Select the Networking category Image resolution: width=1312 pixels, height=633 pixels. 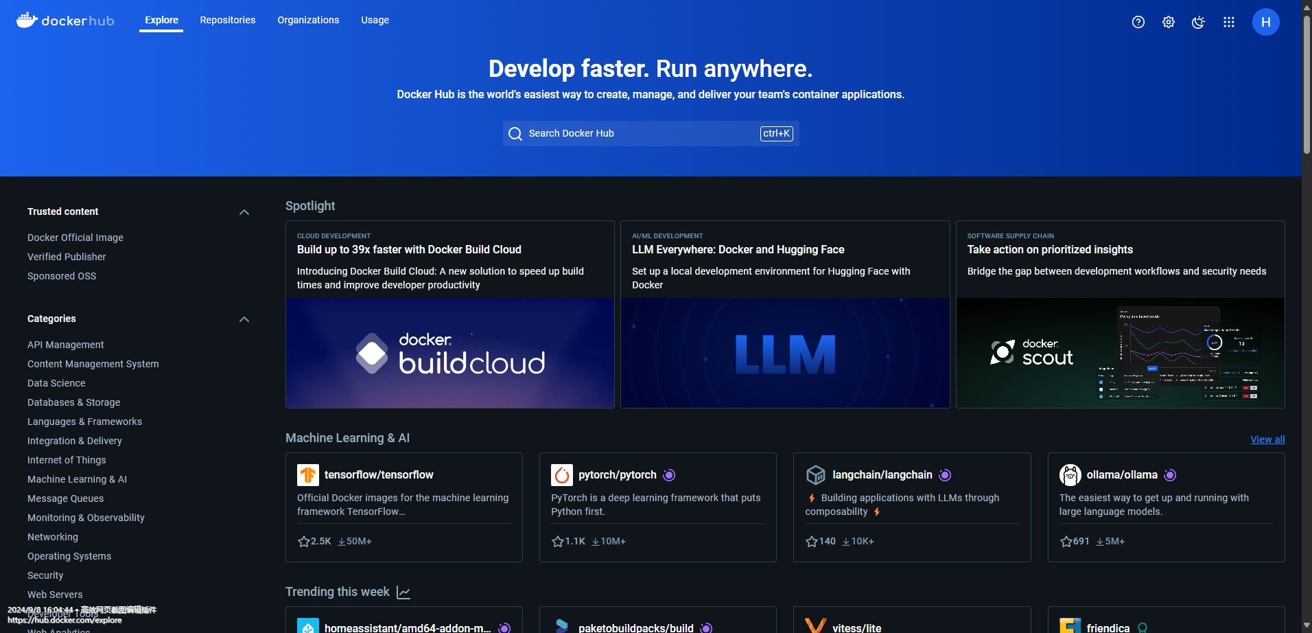(53, 537)
